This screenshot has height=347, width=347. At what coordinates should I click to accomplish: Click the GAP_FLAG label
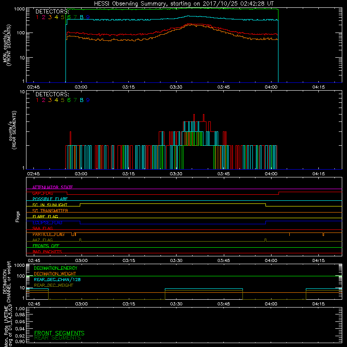coord(43,193)
